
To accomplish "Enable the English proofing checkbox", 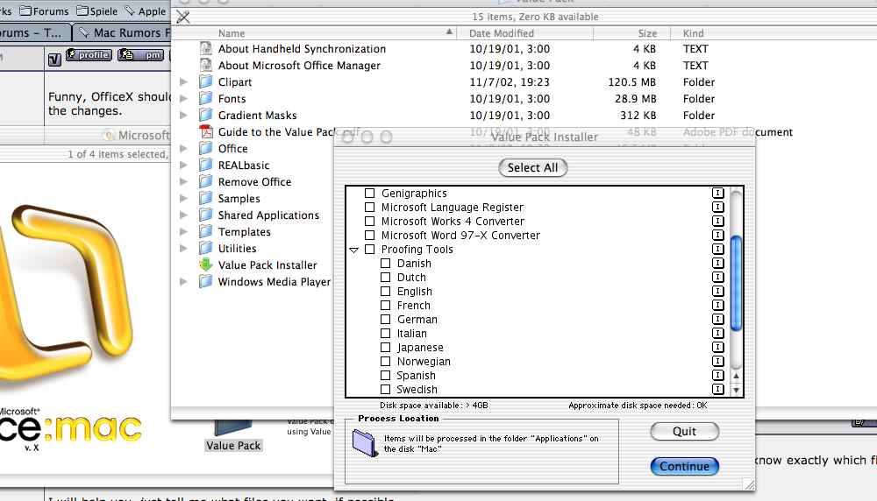I will pos(385,291).
